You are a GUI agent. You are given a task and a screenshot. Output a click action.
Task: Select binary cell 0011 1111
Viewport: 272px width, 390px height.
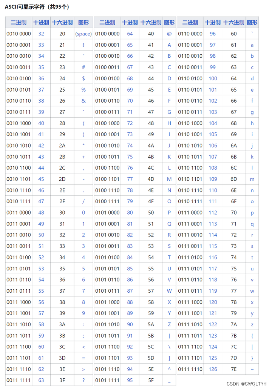(x=19, y=380)
